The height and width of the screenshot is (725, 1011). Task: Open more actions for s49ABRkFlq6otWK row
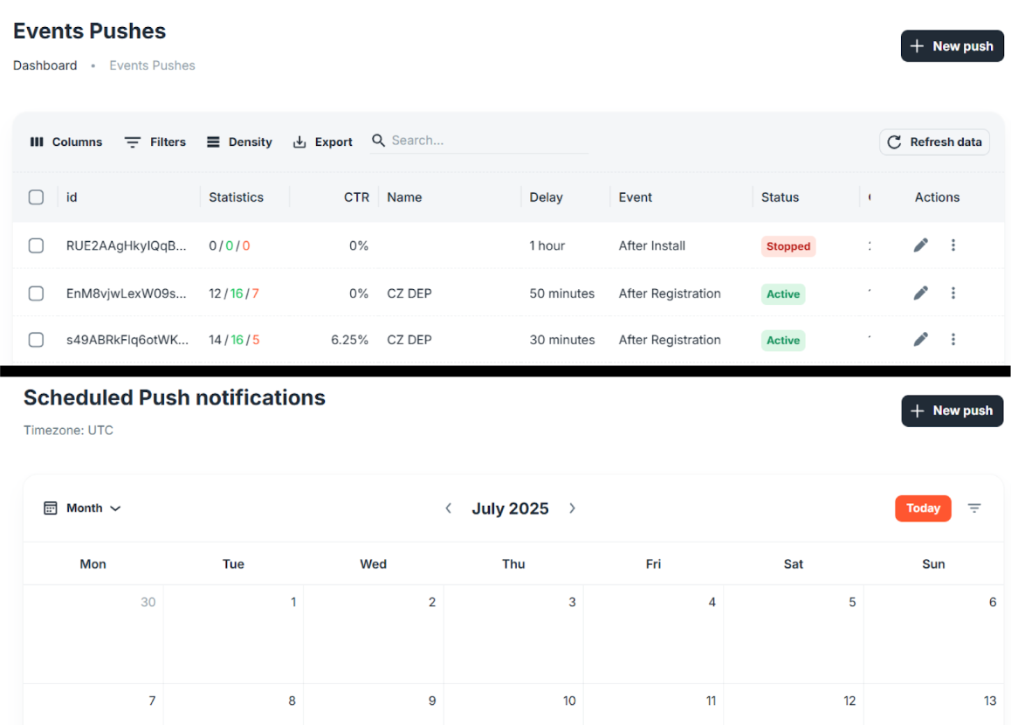point(953,339)
